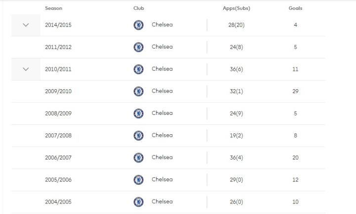
Task: Click Chelsea crest for 2009/2010 season
Action: tap(138, 91)
